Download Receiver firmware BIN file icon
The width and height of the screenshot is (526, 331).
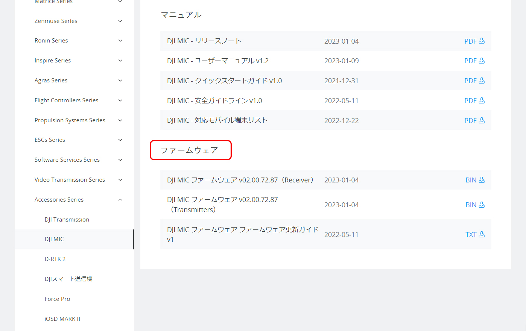coord(481,180)
